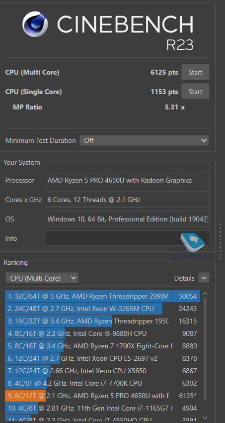225x423 pixels.
Task: Click the Cores x GHz field
Action: (x=127, y=200)
